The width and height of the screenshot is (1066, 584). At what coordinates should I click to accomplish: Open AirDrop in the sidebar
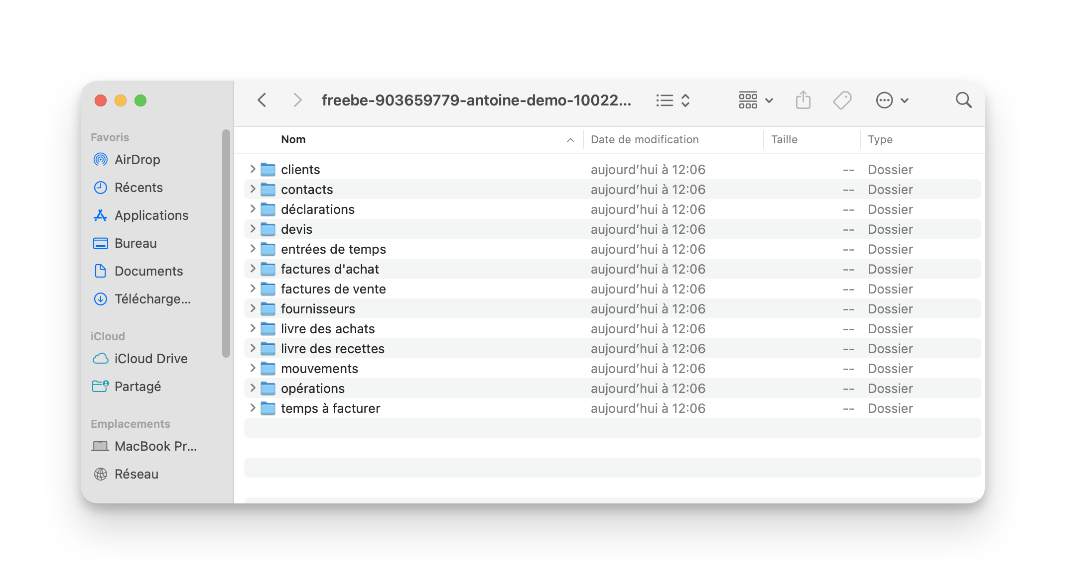(137, 160)
